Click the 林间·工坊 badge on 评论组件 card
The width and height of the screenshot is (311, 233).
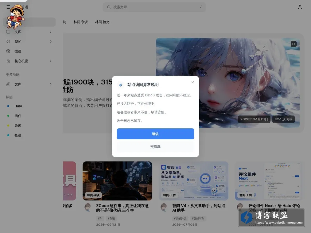[x=246, y=195]
